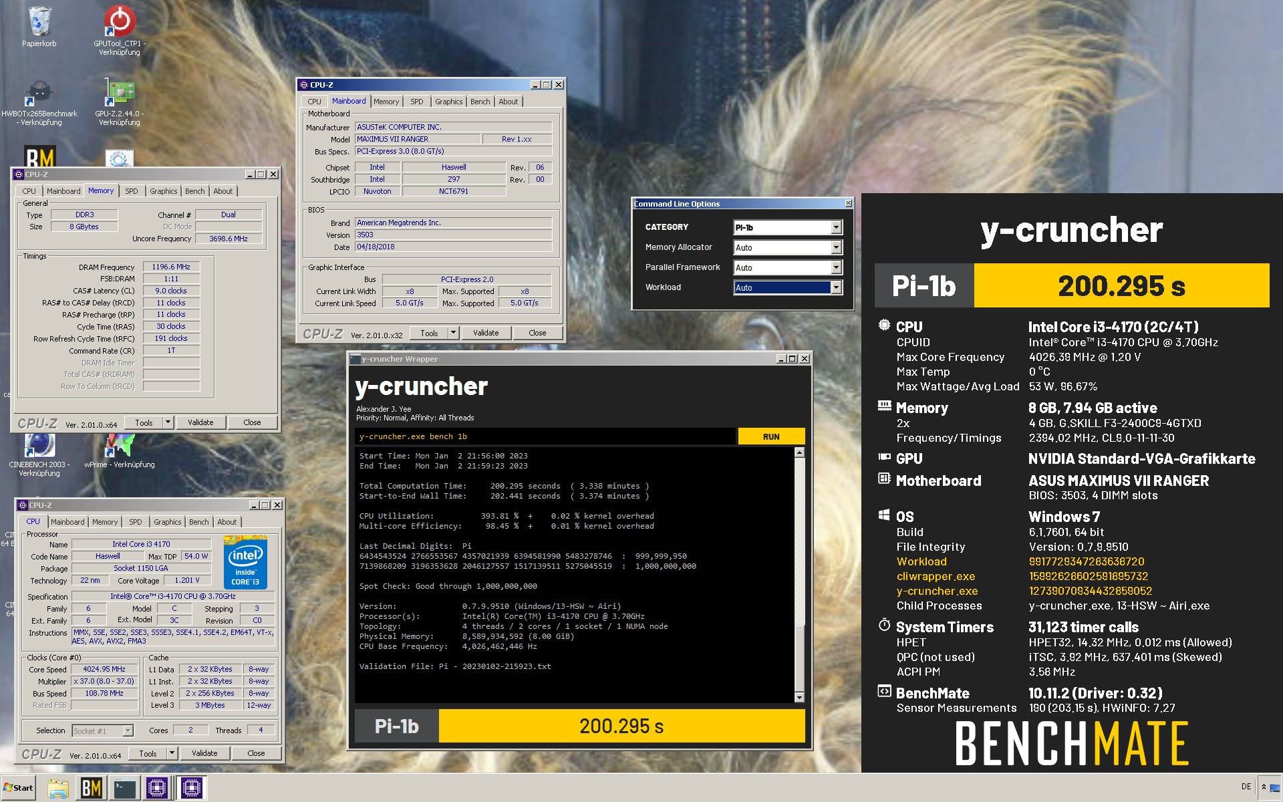This screenshot has width=1283, height=802.
Task: Click the Multiplier x 37.0 value
Action: click(104, 681)
